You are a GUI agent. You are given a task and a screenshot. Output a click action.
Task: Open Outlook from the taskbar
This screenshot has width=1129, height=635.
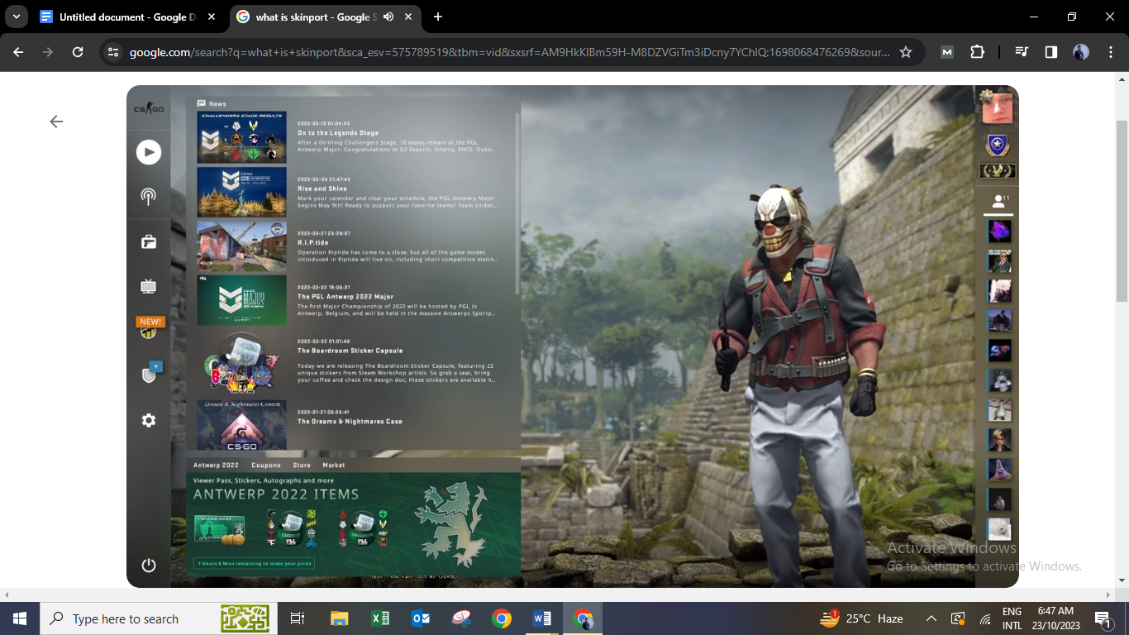click(x=421, y=618)
